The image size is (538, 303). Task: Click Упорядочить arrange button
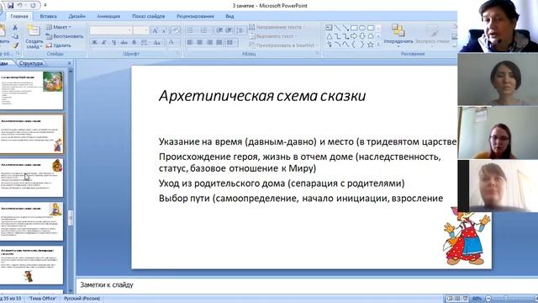(x=398, y=35)
